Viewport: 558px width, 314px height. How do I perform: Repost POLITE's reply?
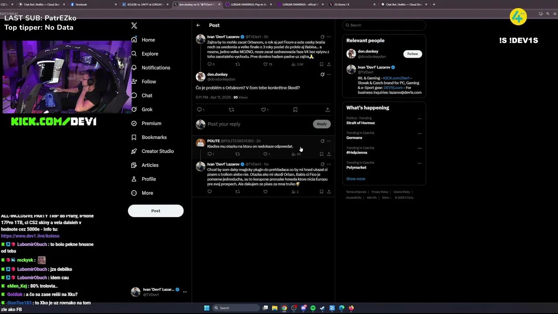coord(238,154)
